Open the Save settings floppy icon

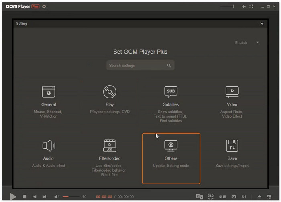tap(232, 146)
